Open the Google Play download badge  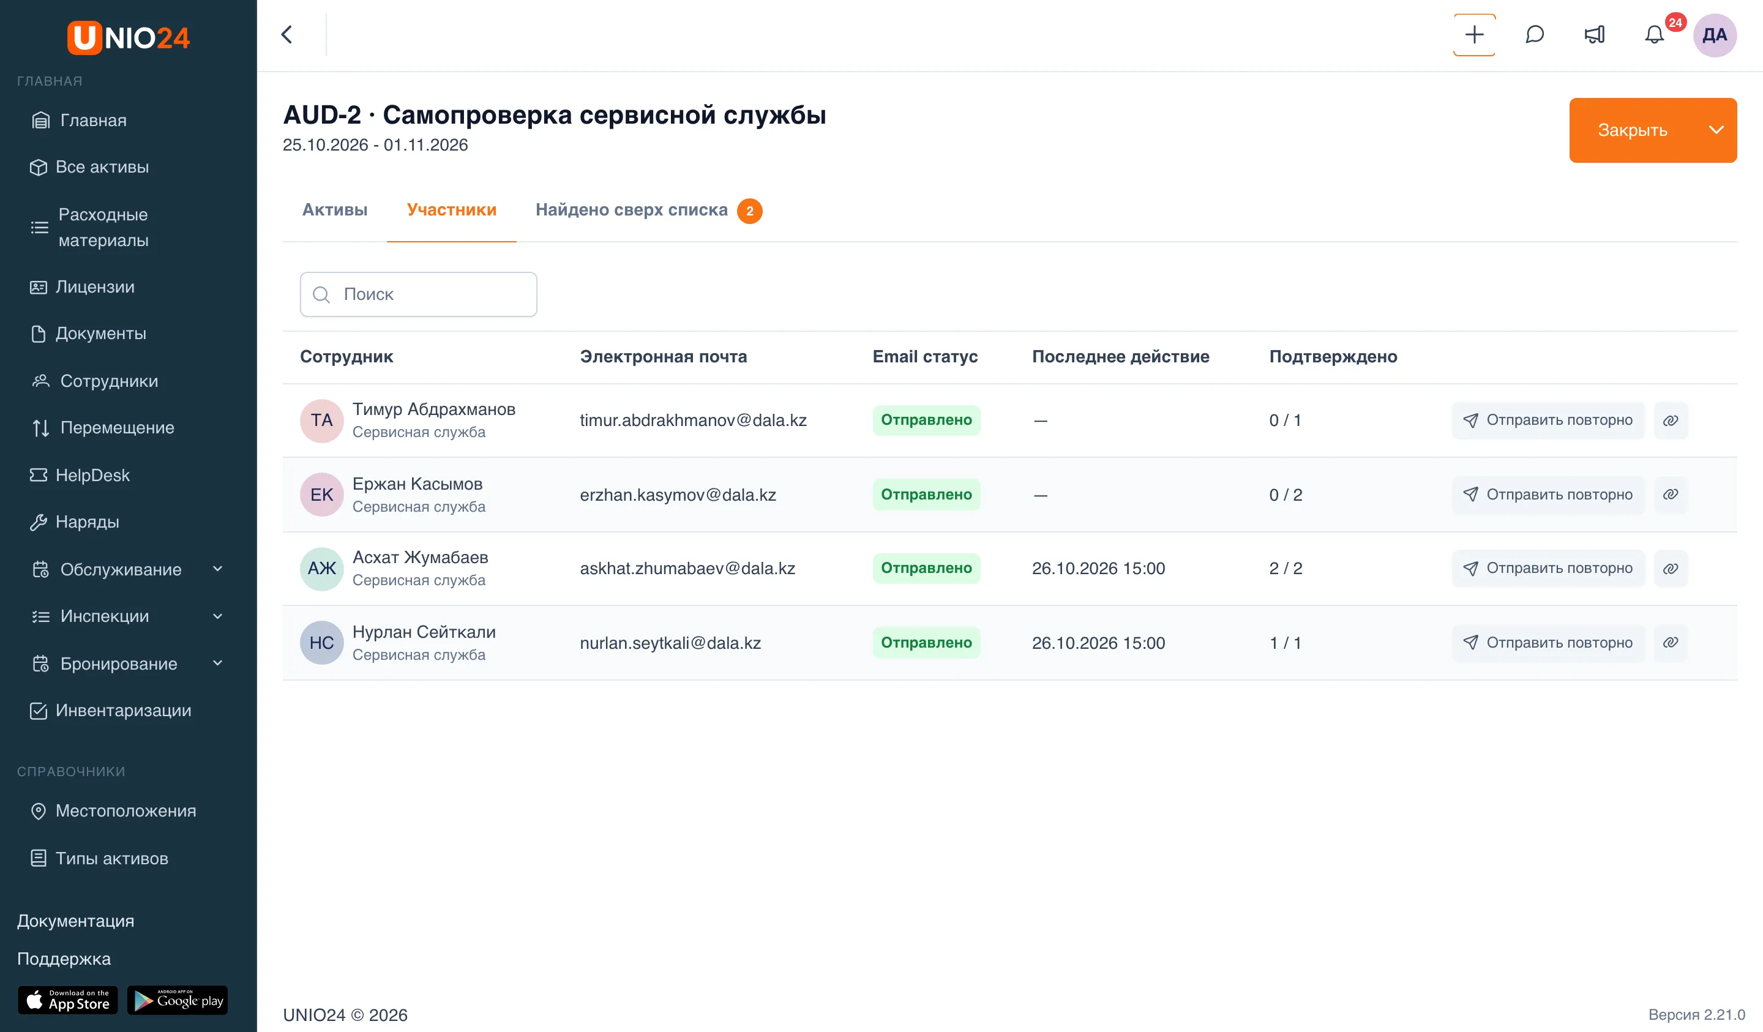coord(178,1000)
